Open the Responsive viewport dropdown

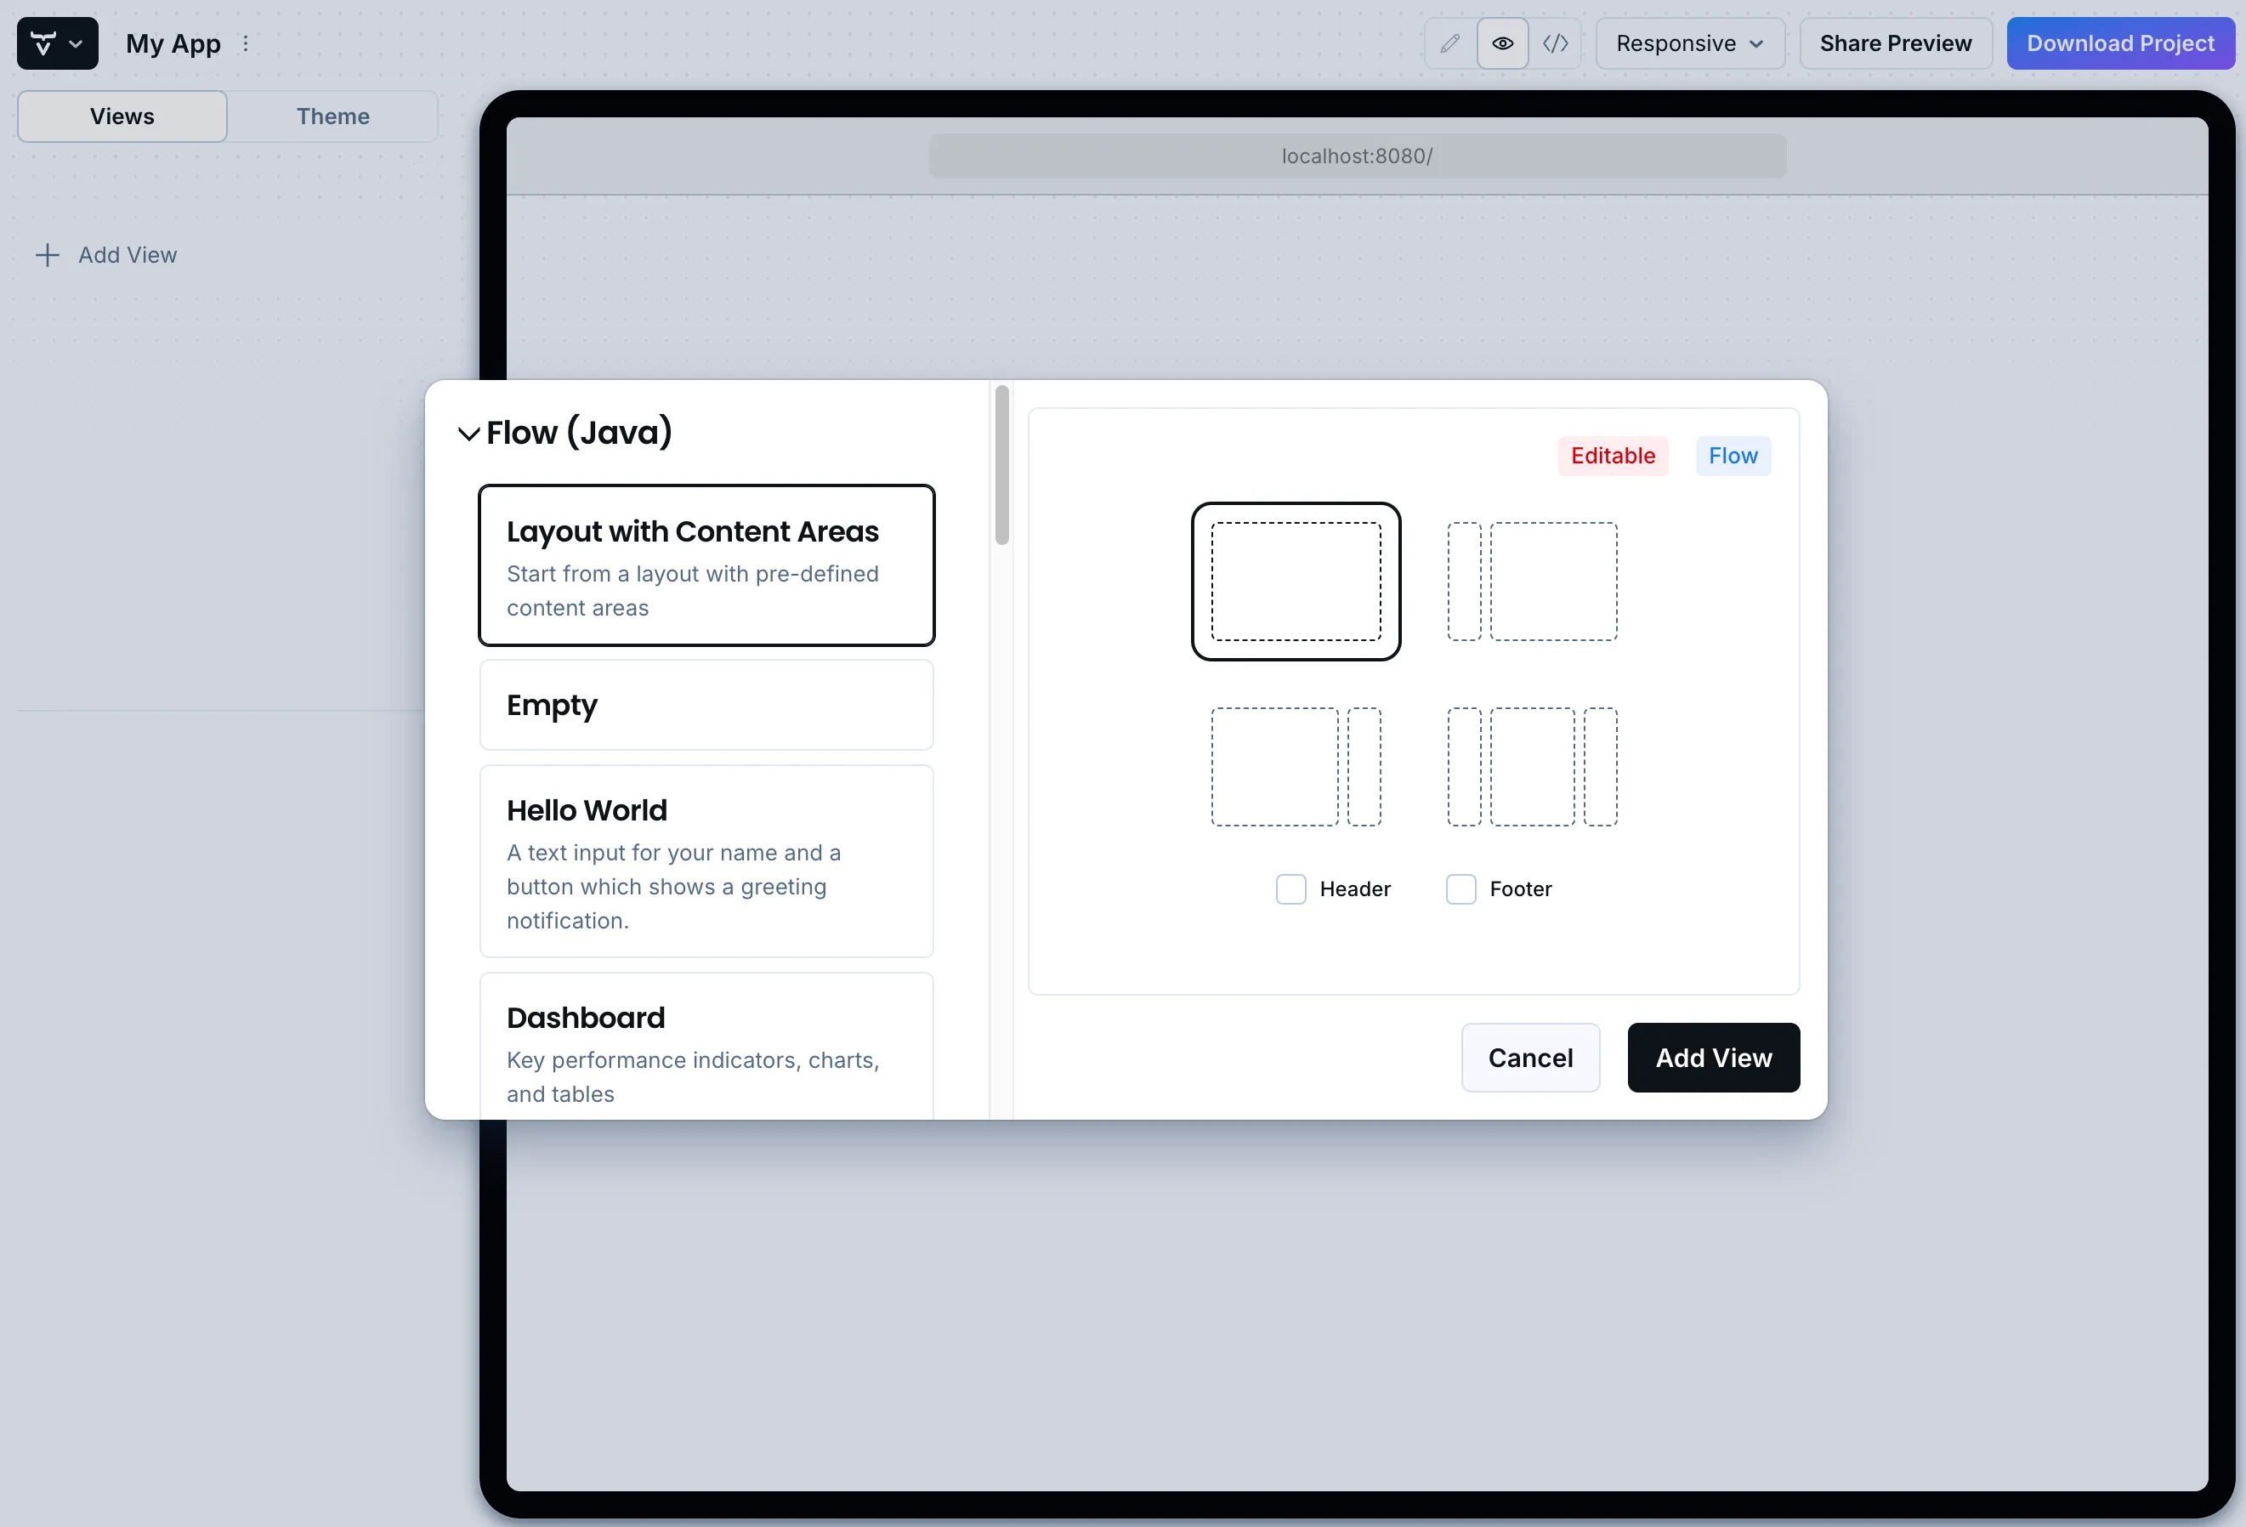pyautogui.click(x=1688, y=43)
